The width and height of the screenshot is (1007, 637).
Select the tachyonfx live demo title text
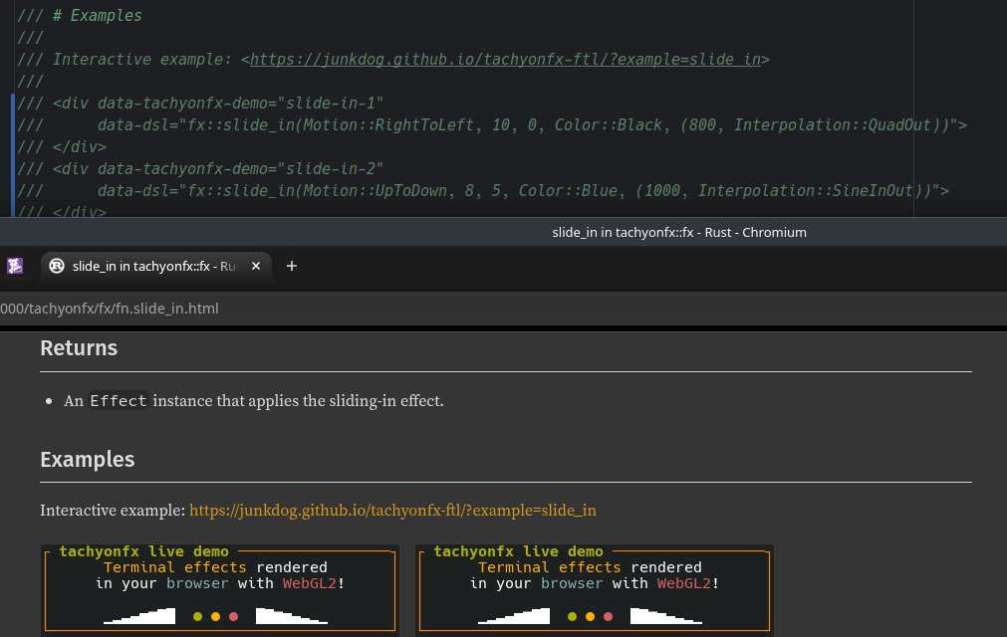[143, 550]
